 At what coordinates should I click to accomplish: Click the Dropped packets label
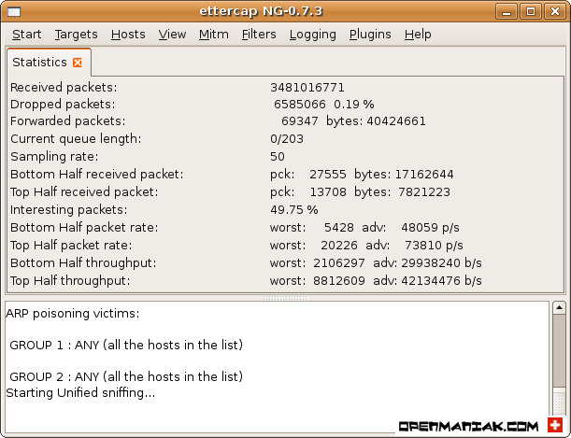[63, 105]
